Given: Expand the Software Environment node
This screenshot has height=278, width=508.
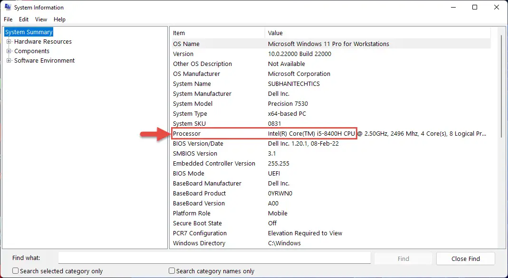Looking at the screenshot, I should (x=9, y=60).
